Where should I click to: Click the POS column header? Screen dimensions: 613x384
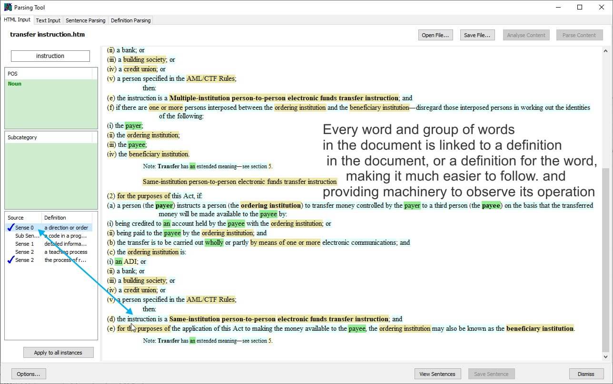click(x=49, y=74)
